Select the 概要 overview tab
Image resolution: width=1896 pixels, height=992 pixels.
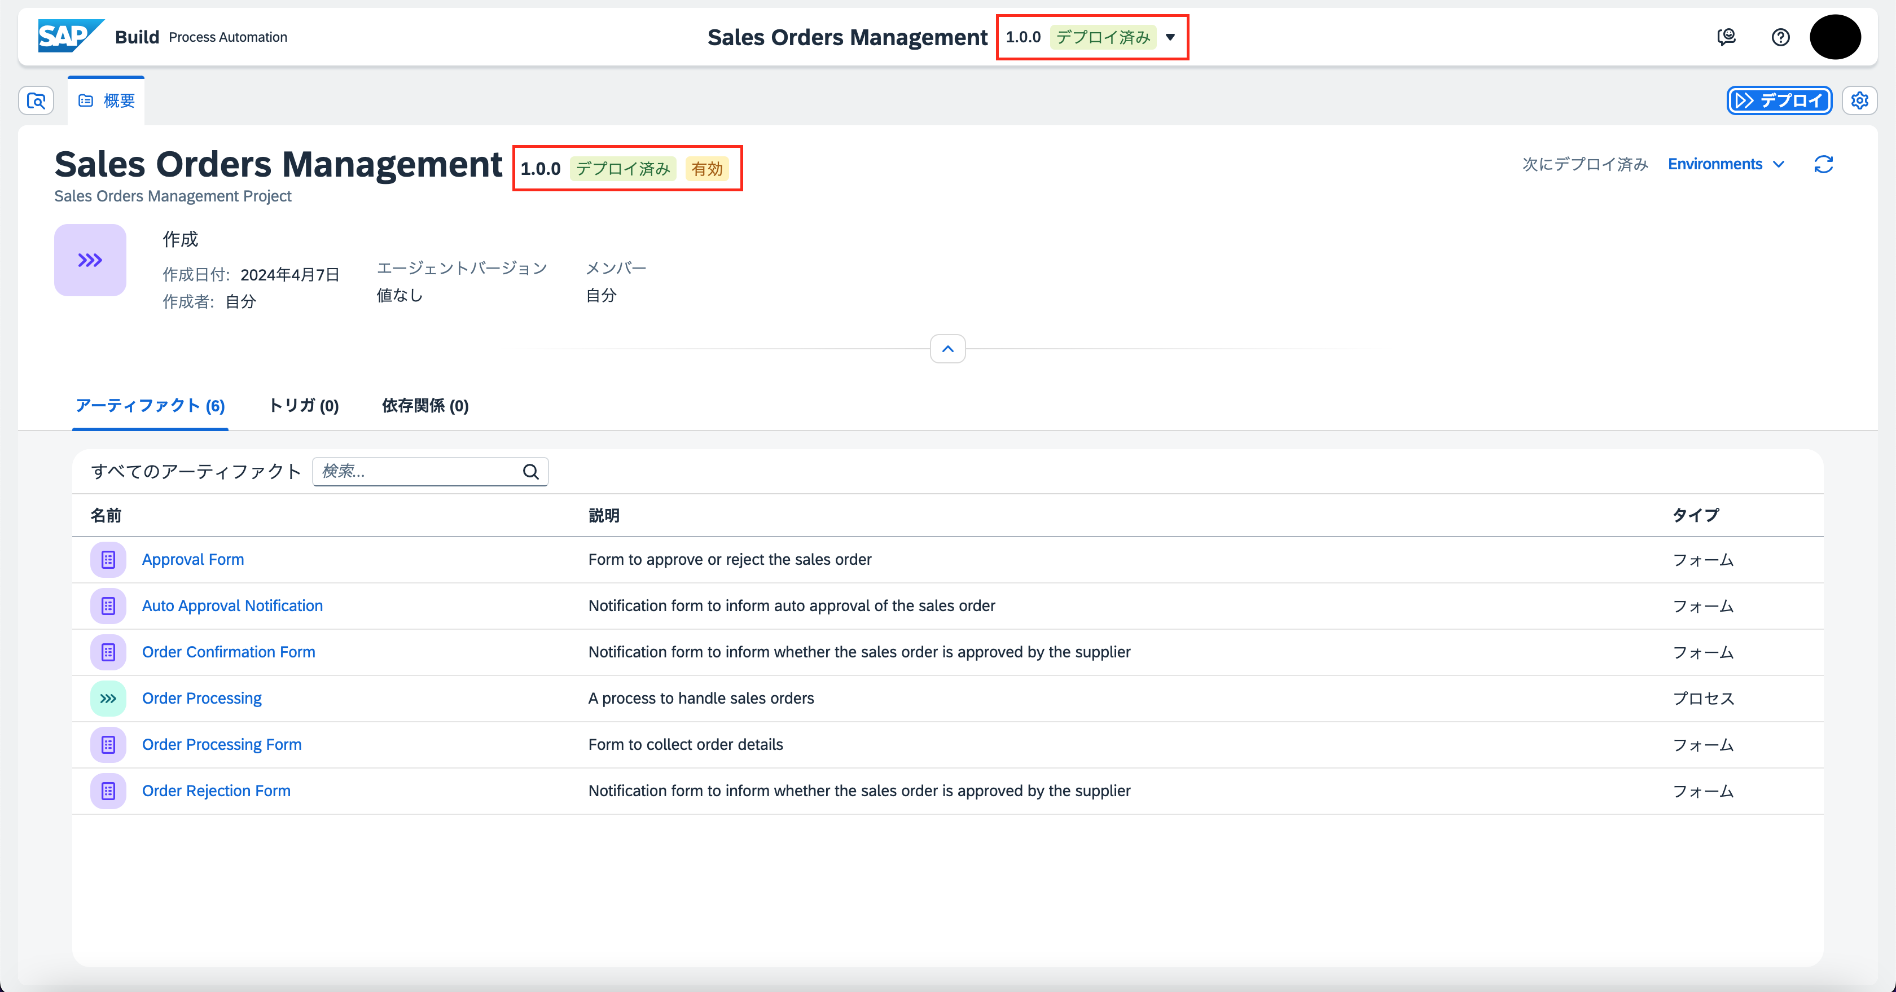pos(107,101)
